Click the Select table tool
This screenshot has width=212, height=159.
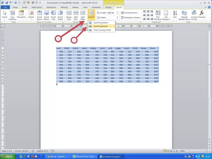pyautogui.click(x=4, y=15)
